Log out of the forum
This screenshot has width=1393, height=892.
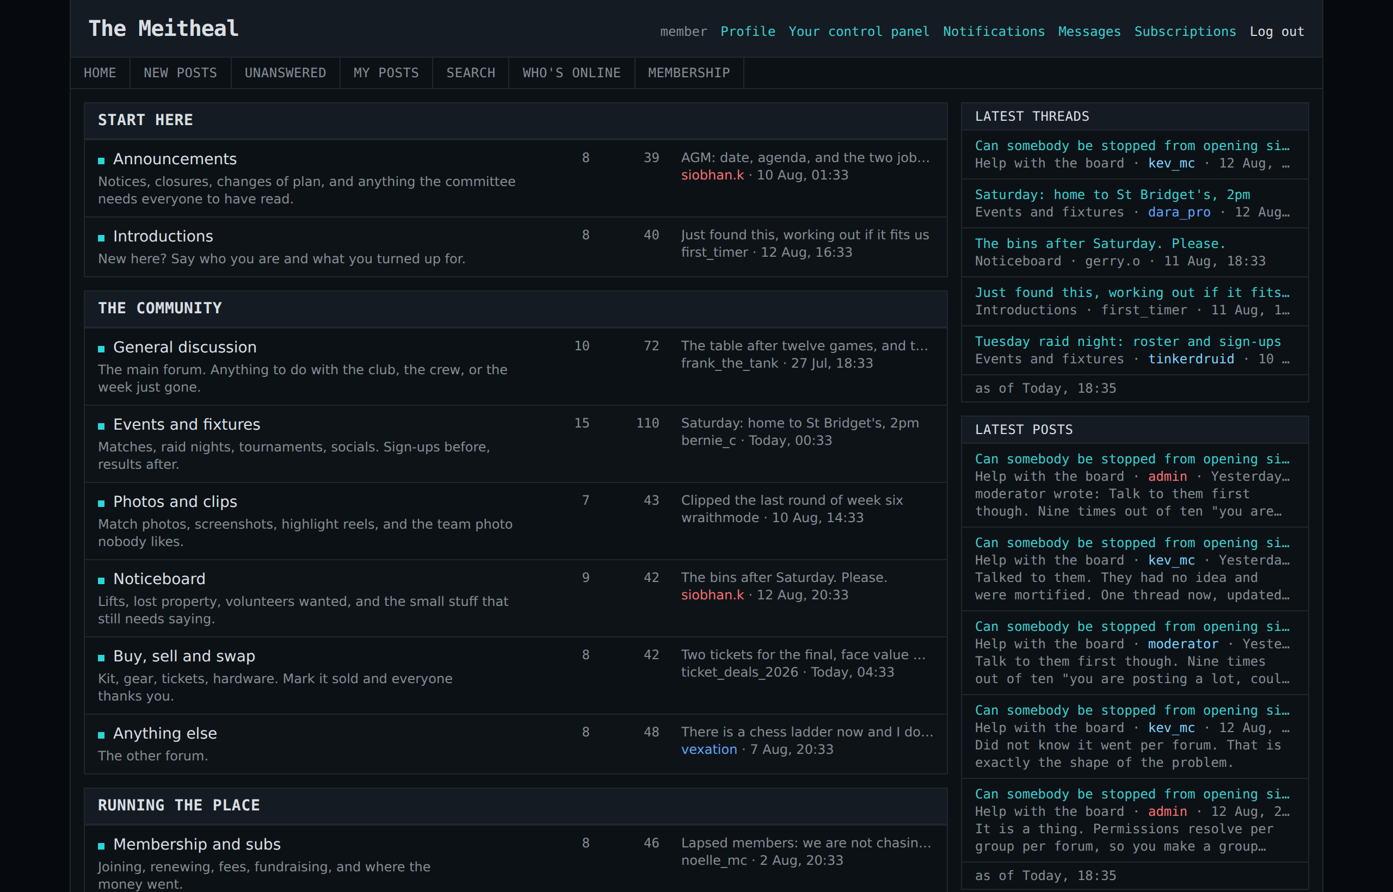[x=1277, y=32]
